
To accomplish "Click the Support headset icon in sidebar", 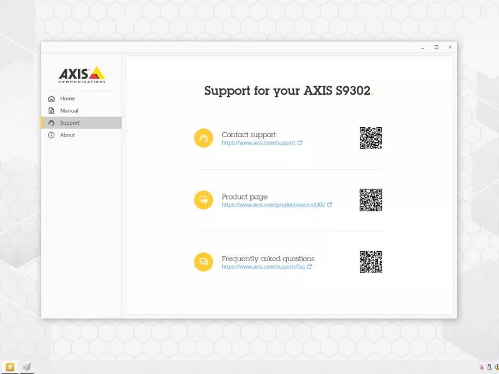I will [51, 123].
